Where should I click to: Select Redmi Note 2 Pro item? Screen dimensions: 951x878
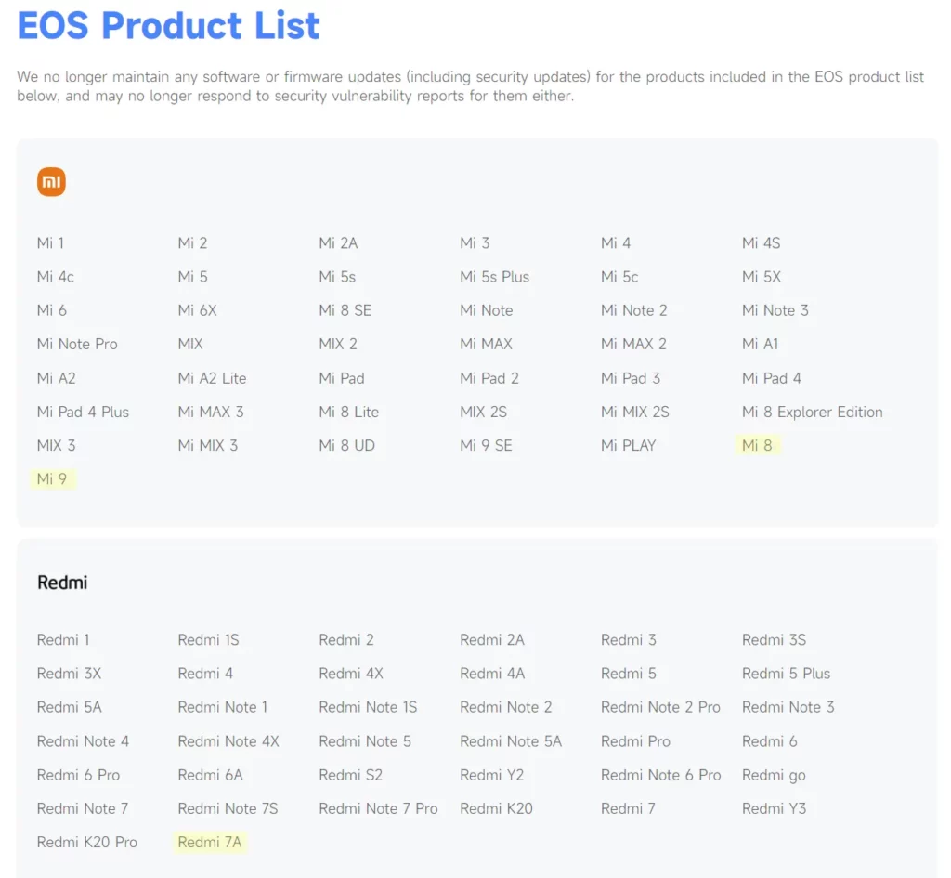(660, 707)
